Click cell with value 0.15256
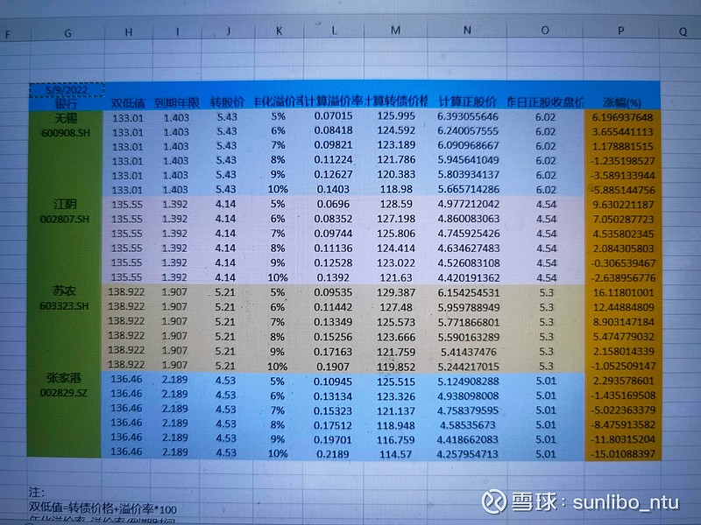 pos(333,337)
